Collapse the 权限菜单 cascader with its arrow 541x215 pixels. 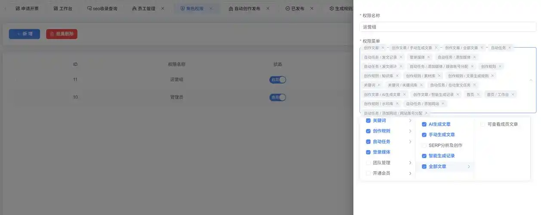[x=531, y=80]
